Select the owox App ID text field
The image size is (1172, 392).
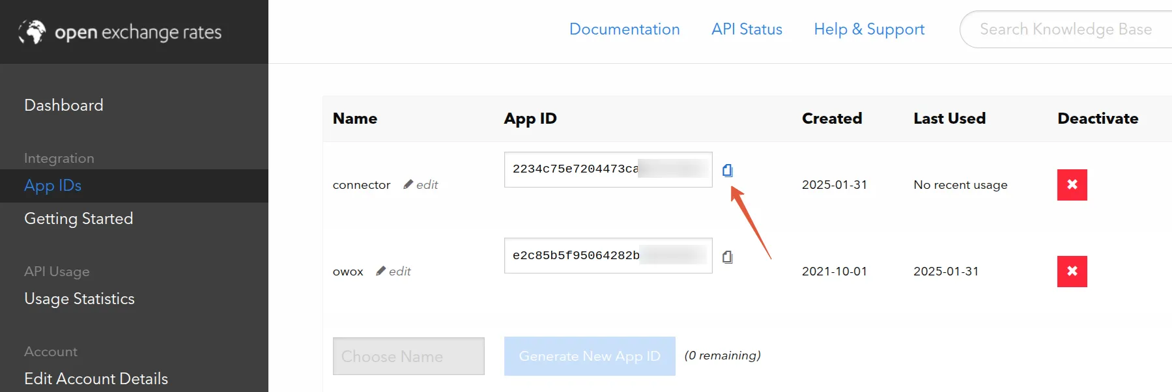tap(608, 256)
